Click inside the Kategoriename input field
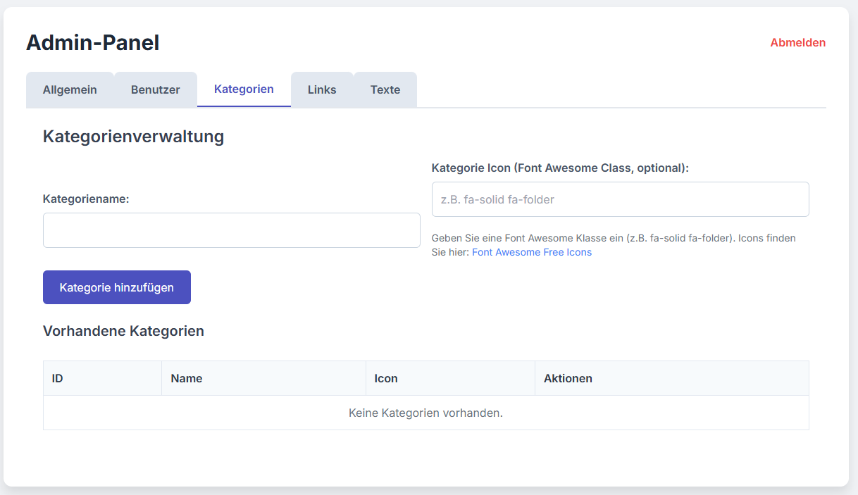 [232, 230]
